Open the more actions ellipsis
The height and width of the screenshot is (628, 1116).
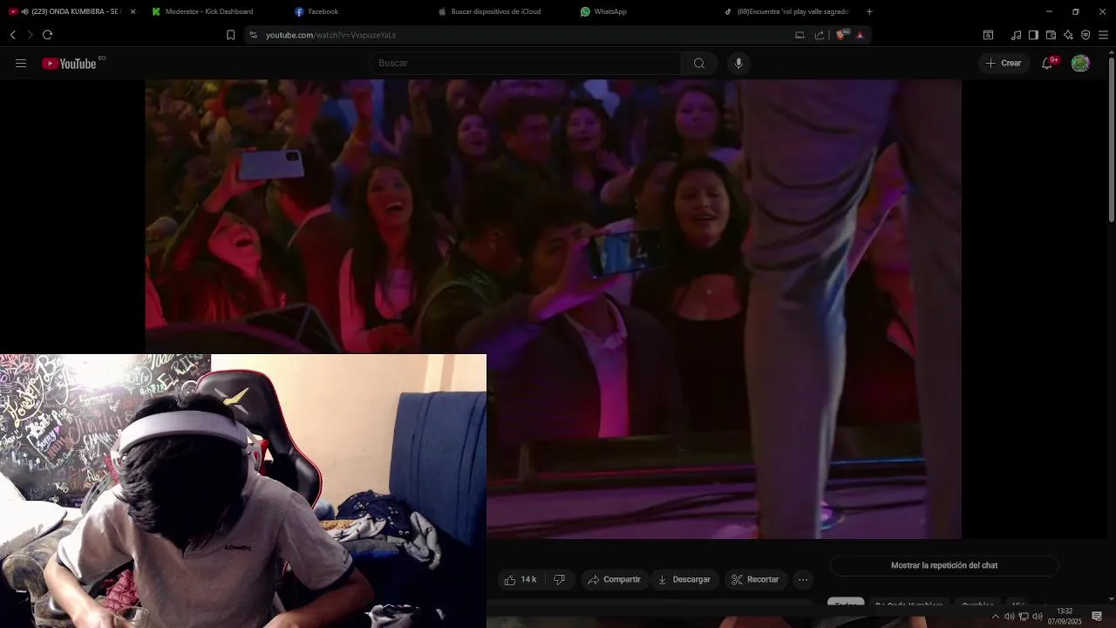click(x=803, y=580)
